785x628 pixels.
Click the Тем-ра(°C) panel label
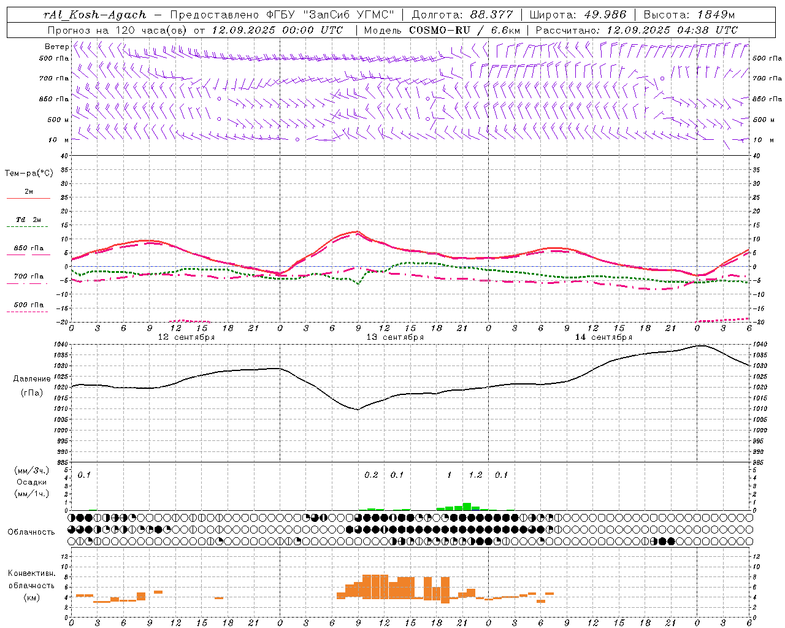[x=29, y=174]
